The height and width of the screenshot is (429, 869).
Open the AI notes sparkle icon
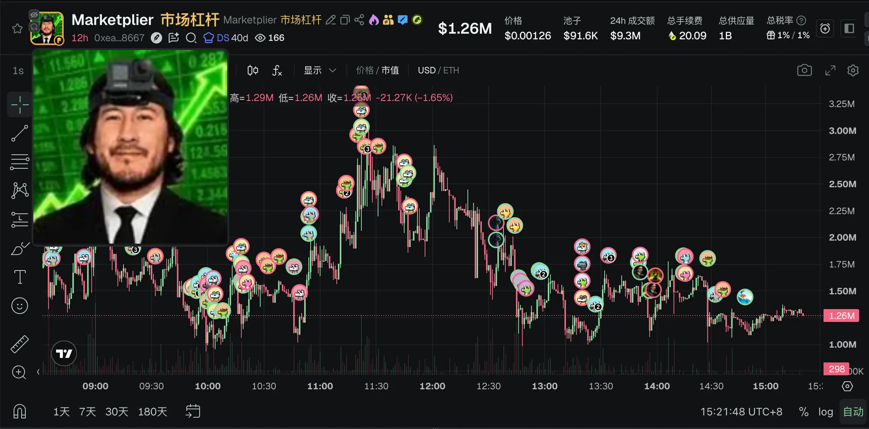pyautogui.click(x=174, y=38)
